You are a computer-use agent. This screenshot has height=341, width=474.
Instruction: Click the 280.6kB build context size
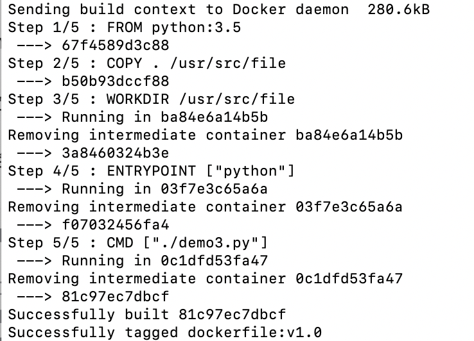398,10
